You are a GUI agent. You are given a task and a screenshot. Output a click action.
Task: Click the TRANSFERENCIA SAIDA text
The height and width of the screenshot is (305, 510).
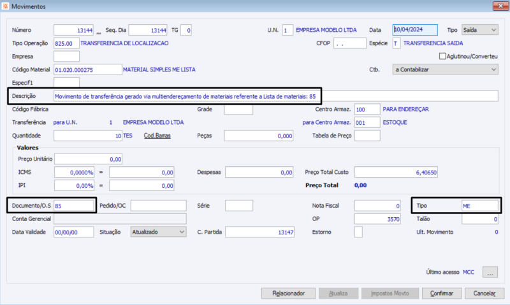433,43
